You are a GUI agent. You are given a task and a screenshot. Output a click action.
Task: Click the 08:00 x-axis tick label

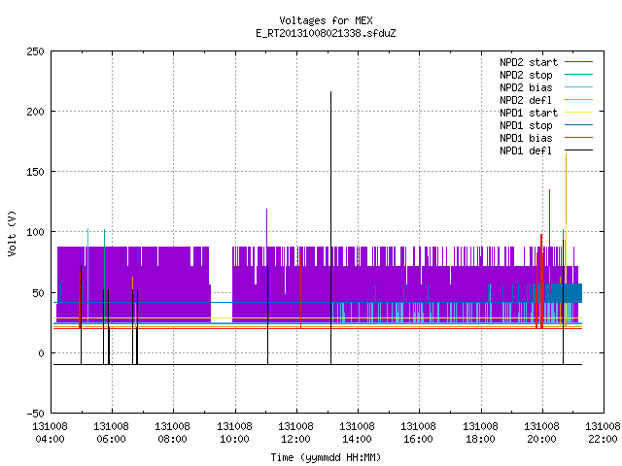click(173, 439)
